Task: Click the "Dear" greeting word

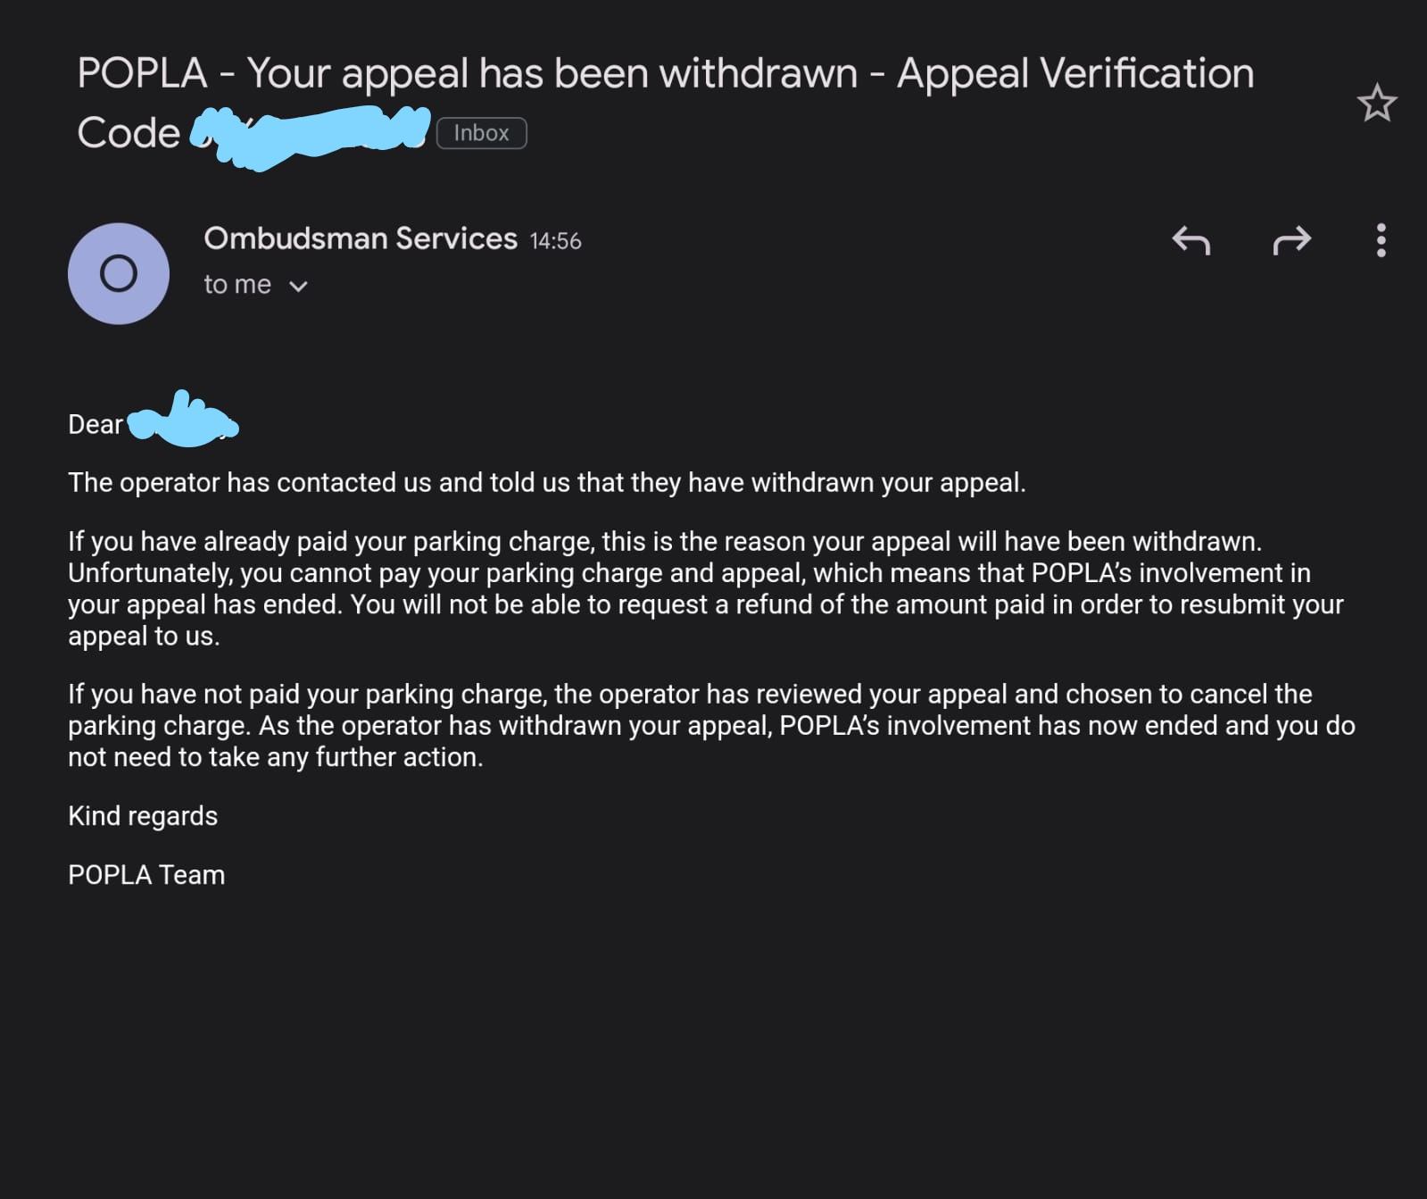Action: [x=95, y=424]
